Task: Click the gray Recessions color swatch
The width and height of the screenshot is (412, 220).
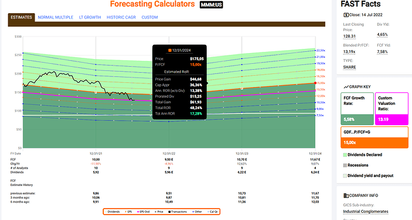Action: (345, 166)
